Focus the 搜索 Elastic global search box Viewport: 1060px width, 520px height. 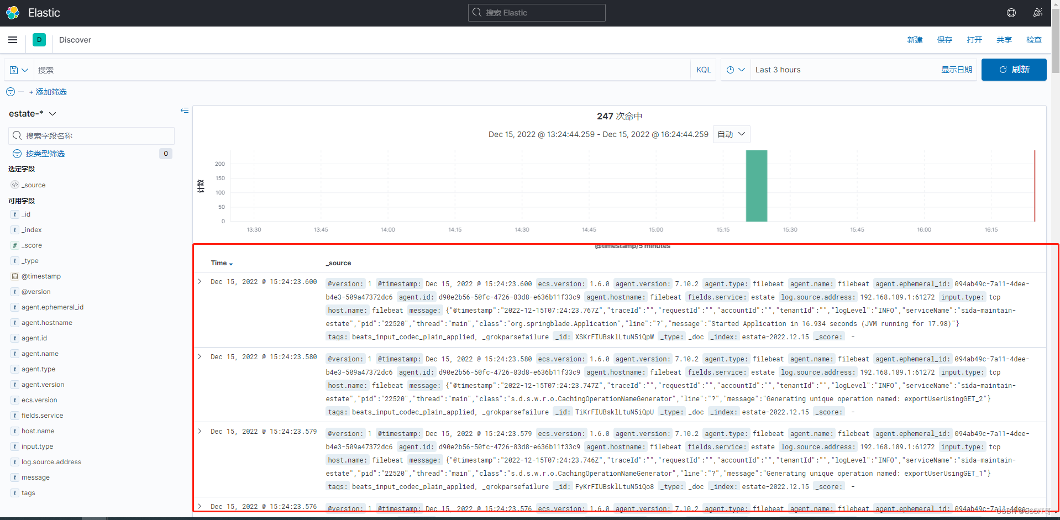click(537, 13)
